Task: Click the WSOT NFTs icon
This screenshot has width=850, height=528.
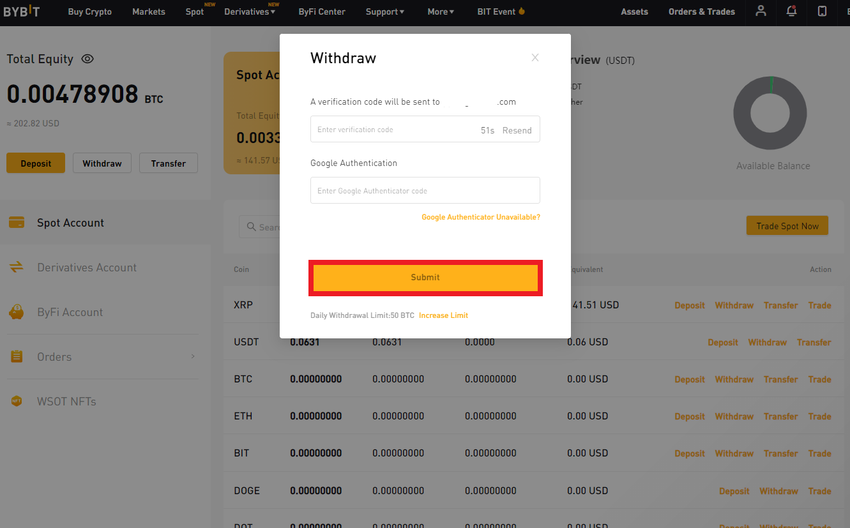Action: [x=17, y=402]
